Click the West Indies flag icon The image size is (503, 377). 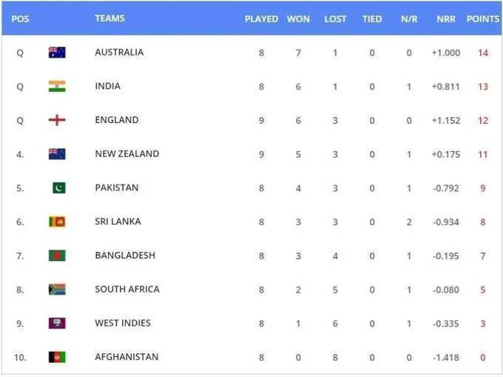coord(57,324)
